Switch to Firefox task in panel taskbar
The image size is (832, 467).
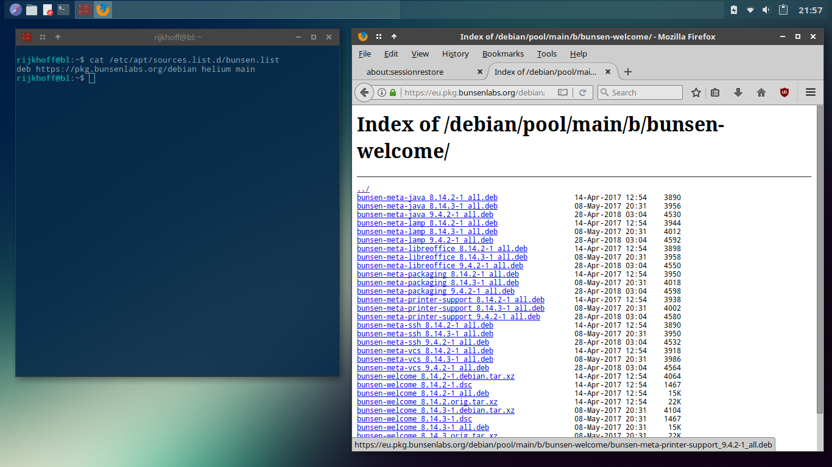click(x=103, y=10)
